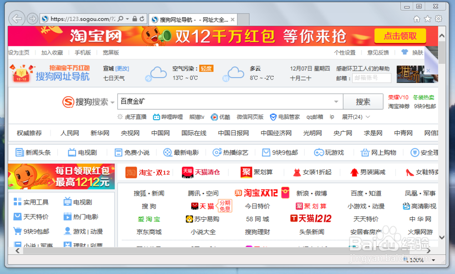Open 电脑管家 via its shield icon
The height and width of the screenshot is (274, 455).
pos(273,117)
